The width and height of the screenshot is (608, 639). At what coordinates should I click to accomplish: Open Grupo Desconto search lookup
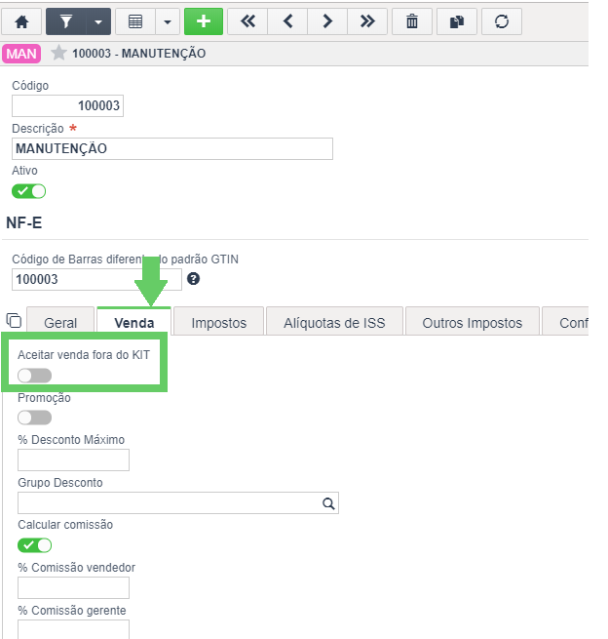point(328,503)
